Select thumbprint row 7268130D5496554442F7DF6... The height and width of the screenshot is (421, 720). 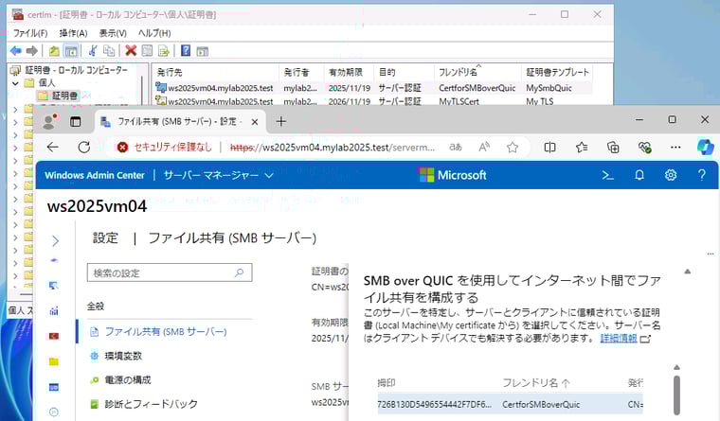pos(510,405)
